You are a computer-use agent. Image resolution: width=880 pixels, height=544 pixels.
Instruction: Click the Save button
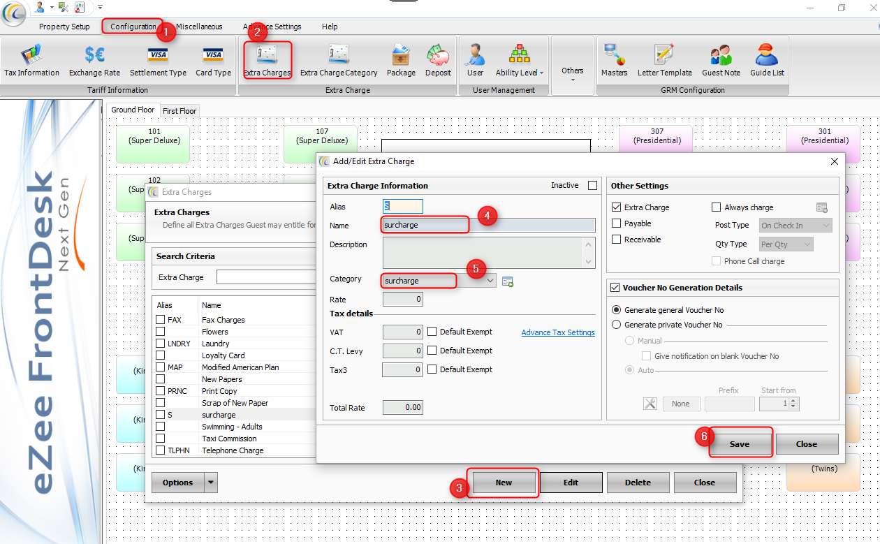click(740, 444)
